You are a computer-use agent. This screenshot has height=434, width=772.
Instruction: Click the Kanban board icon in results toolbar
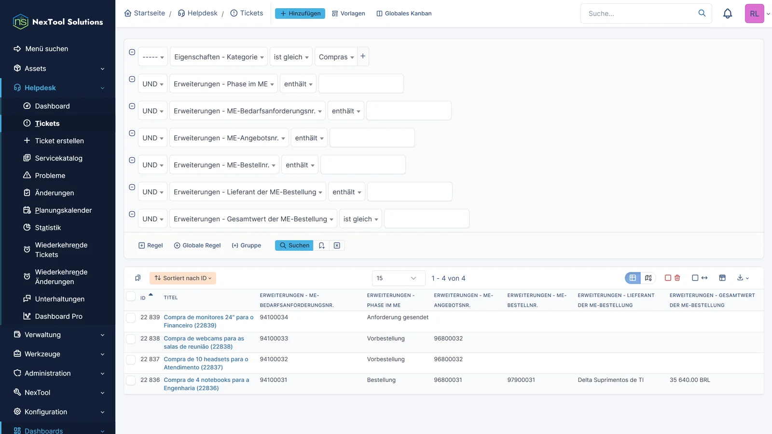tap(722, 278)
